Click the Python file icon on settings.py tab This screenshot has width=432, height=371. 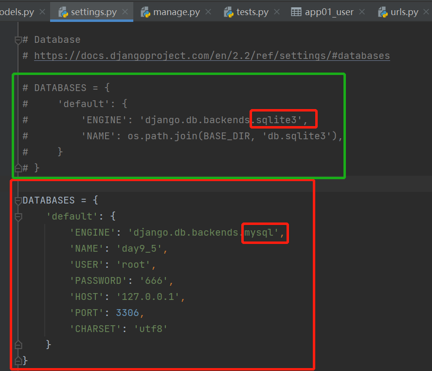63,12
